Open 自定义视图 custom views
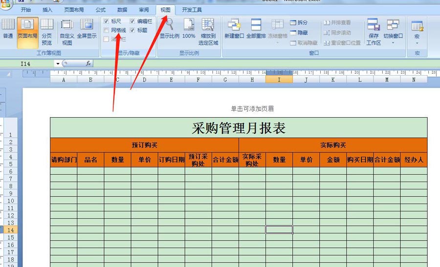The image size is (440, 267). click(x=67, y=31)
